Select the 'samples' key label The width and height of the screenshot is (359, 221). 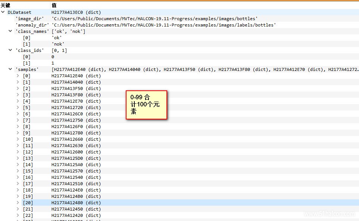(27, 69)
